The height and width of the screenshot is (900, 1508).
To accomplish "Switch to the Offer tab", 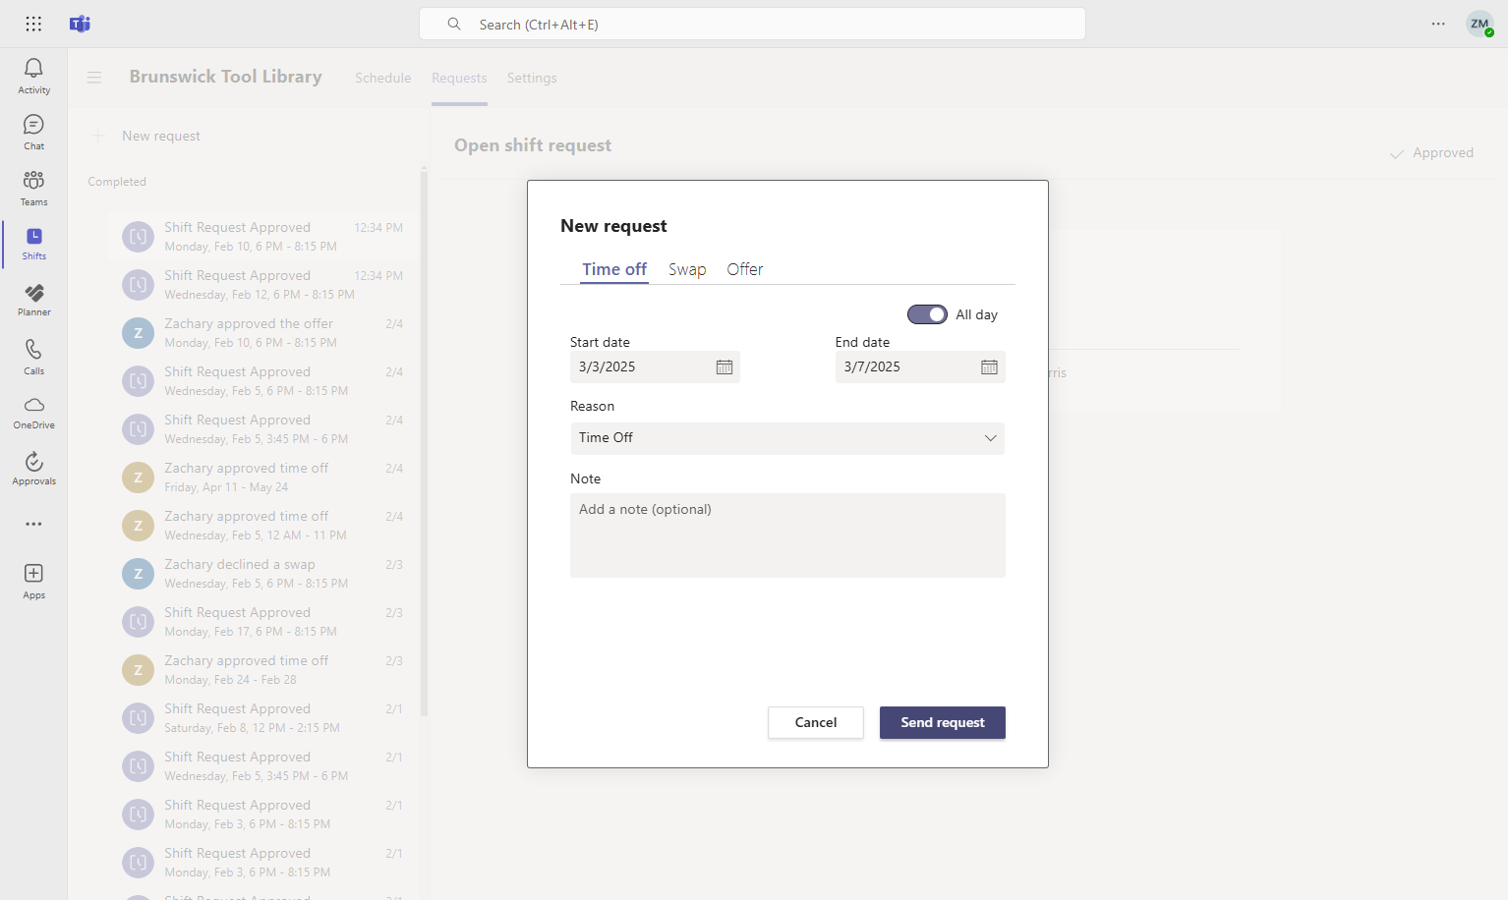I will [x=745, y=269].
